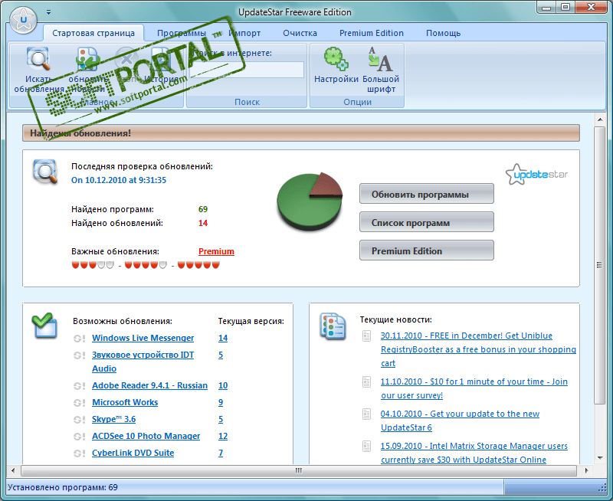Click horizontal scrollbar left arrow
The width and height of the screenshot is (613, 501).
coord(13,470)
